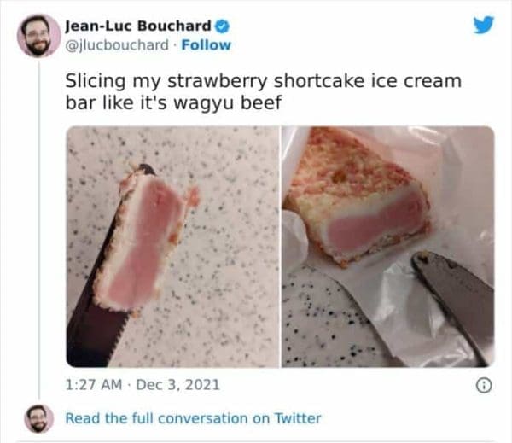This screenshot has width=512, height=443.
Task: Click the Jean-Luc Bouchard display name
Action: tap(138, 26)
